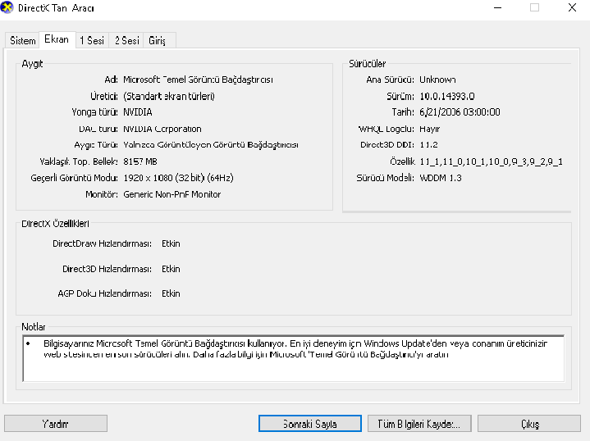This screenshot has height=441, width=590.
Task: Click the Direct3D Hızlandırması Etkin value
Action: (171, 269)
